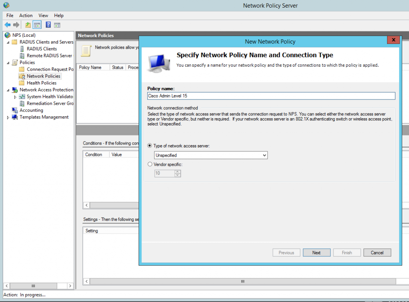Click the Next button in the wizard
This screenshot has height=302, width=409.
pyautogui.click(x=316, y=252)
